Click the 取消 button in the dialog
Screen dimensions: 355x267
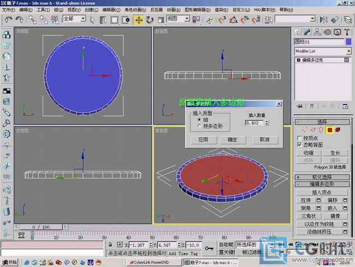265,140
